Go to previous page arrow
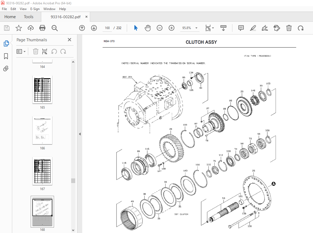 tap(82, 28)
